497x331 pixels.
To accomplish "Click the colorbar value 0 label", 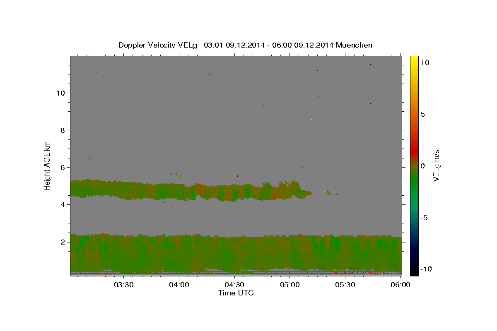I will 422,166.
